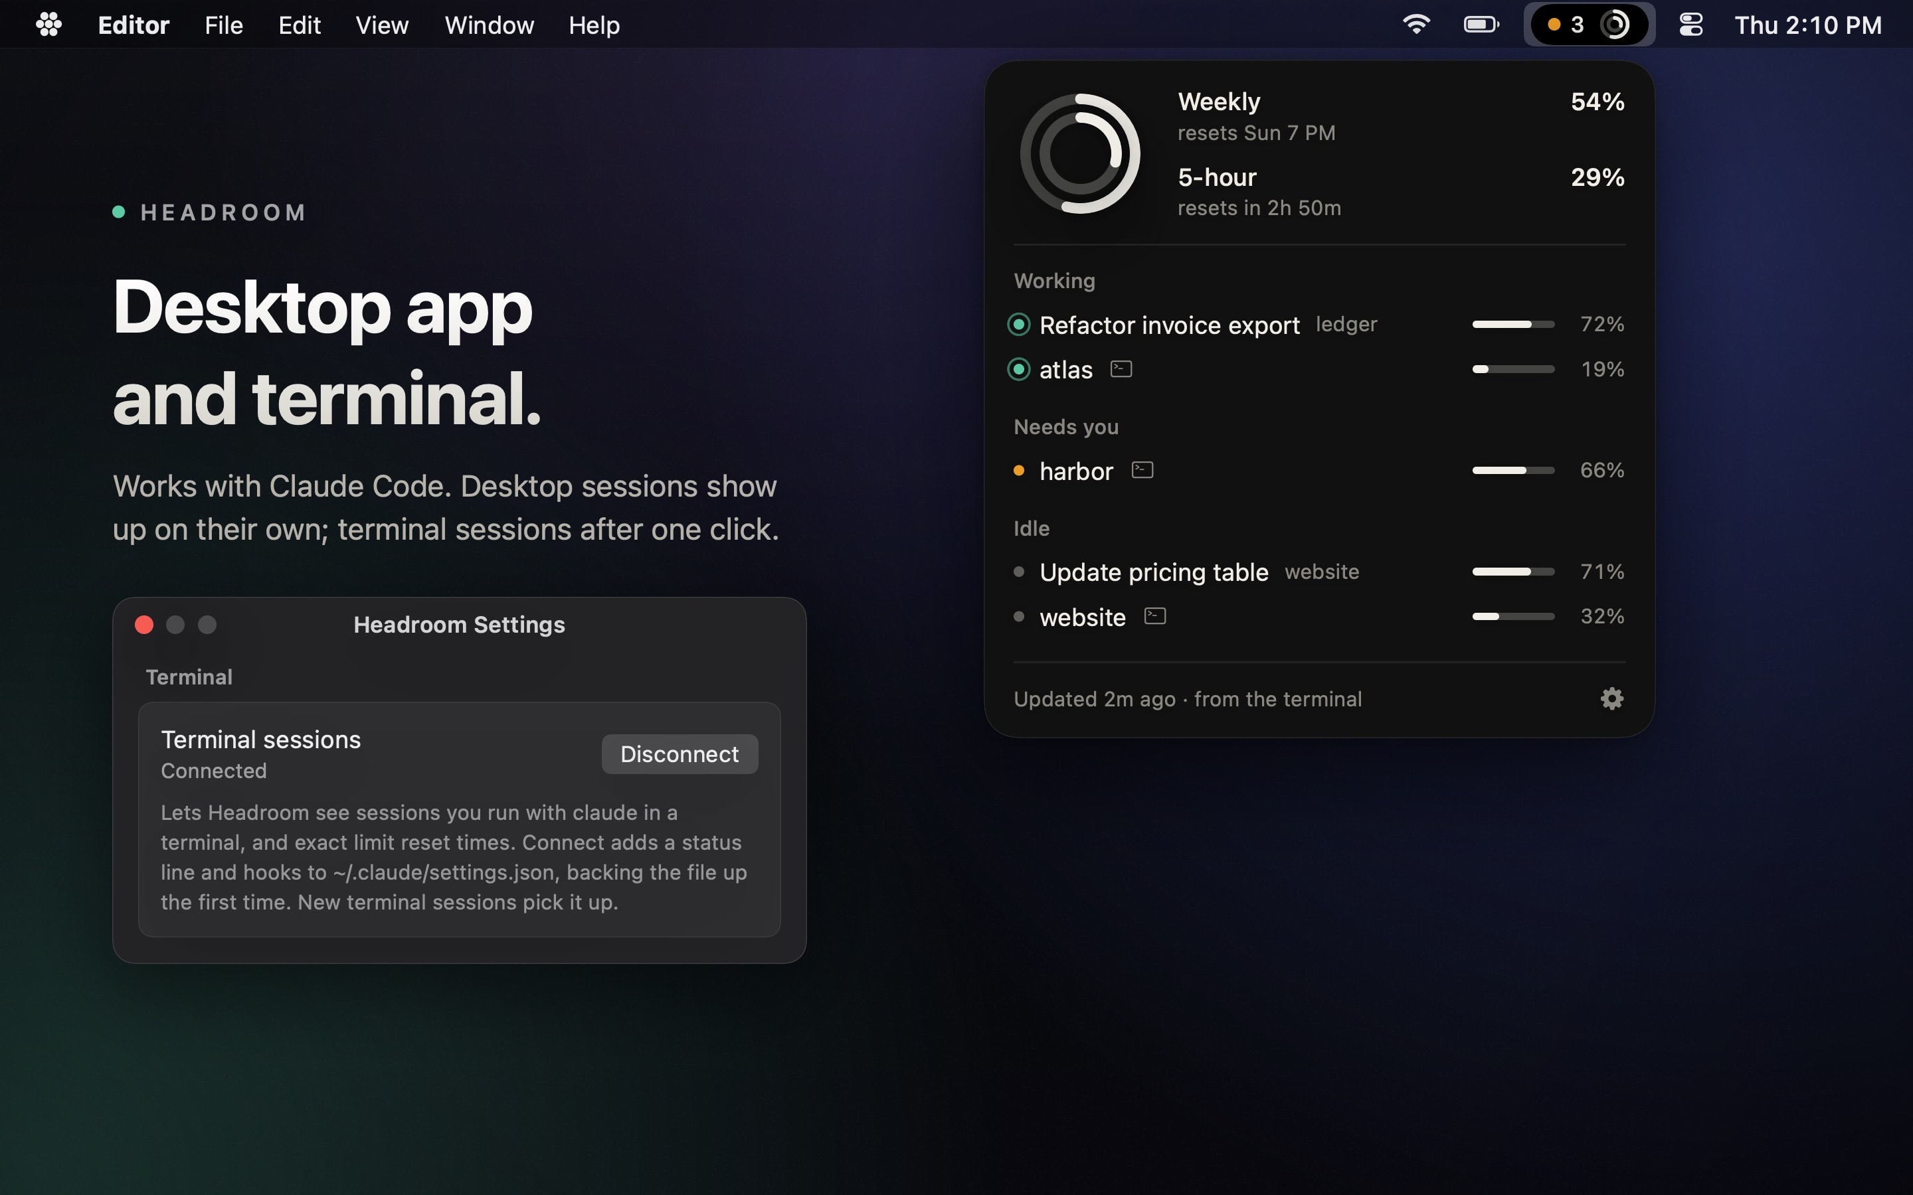Click the working status icon for atlas
This screenshot has height=1195, width=1913.
click(x=1019, y=369)
